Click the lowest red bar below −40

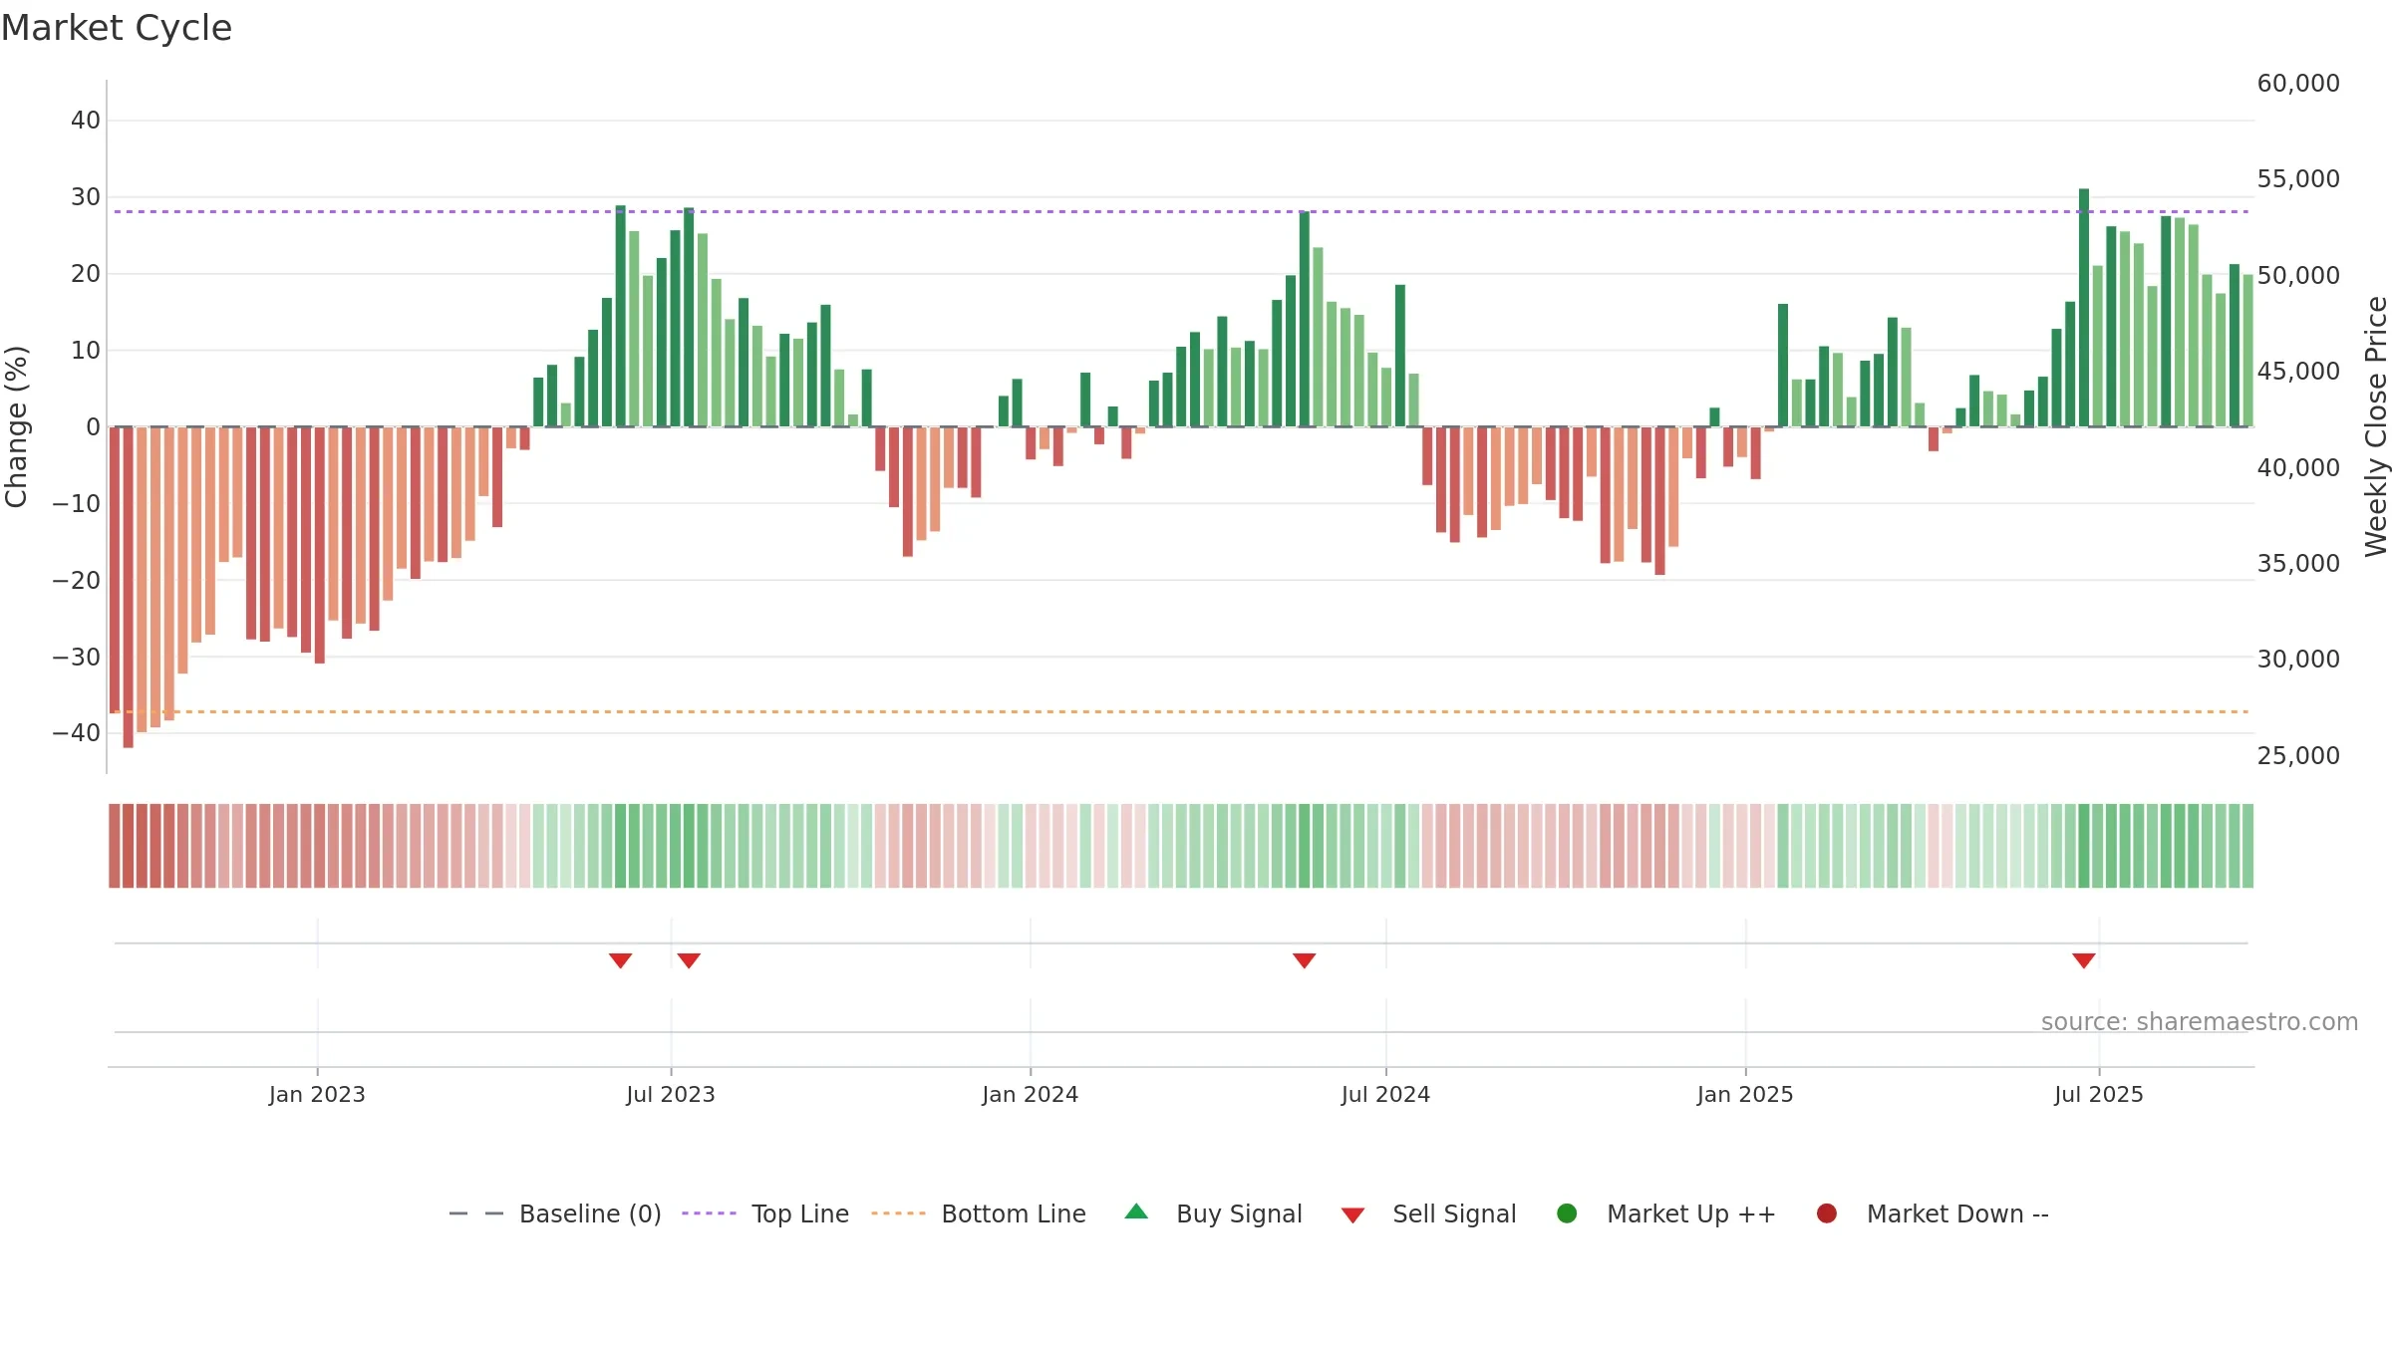(128, 588)
